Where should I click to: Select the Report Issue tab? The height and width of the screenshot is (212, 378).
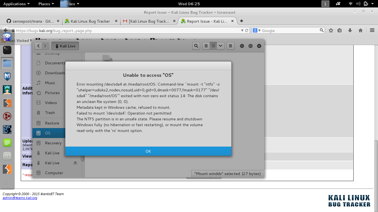click(x=207, y=21)
